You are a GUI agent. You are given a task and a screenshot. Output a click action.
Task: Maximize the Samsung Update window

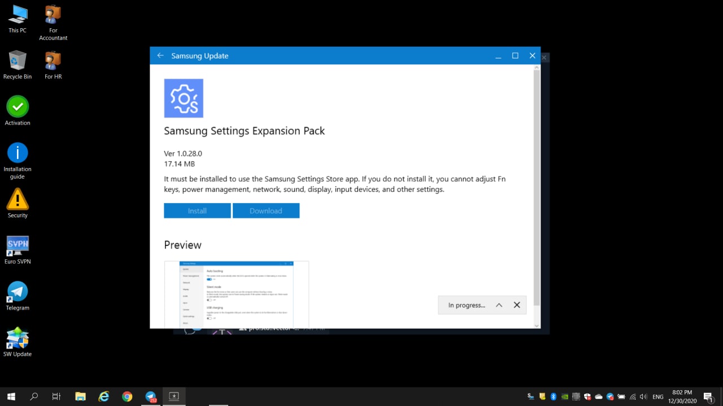point(515,56)
